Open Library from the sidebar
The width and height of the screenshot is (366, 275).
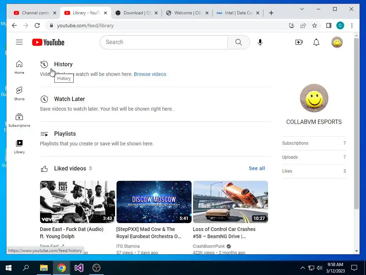tap(19, 146)
